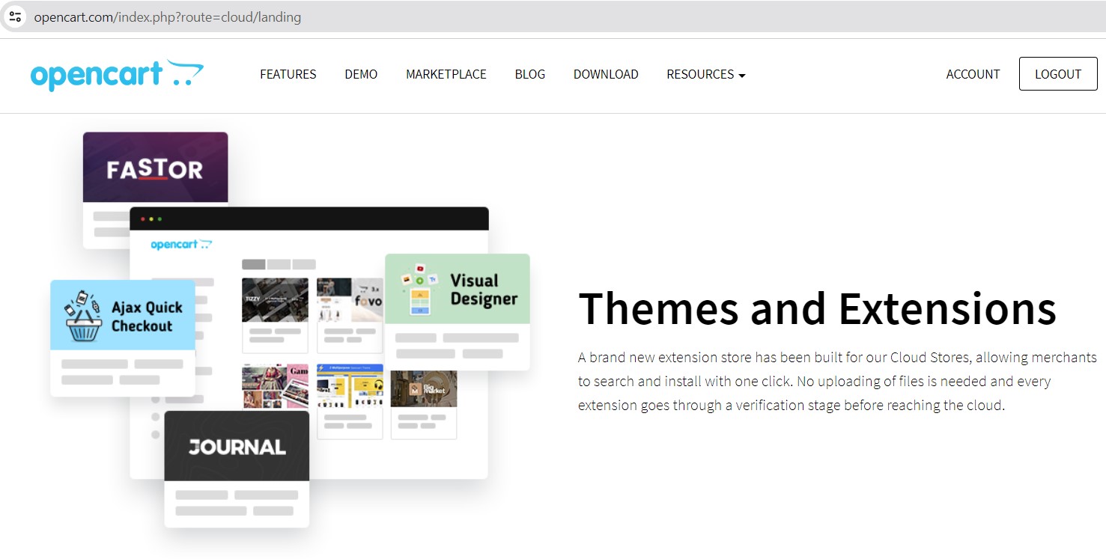Image resolution: width=1106 pixels, height=559 pixels.
Task: Click the dark gray tab in mockup
Action: pyautogui.click(x=254, y=264)
